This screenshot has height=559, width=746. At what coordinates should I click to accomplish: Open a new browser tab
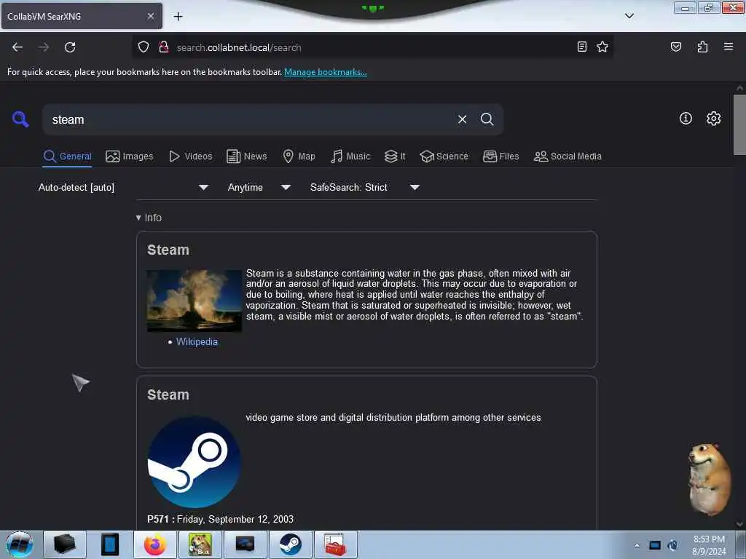pyautogui.click(x=178, y=17)
